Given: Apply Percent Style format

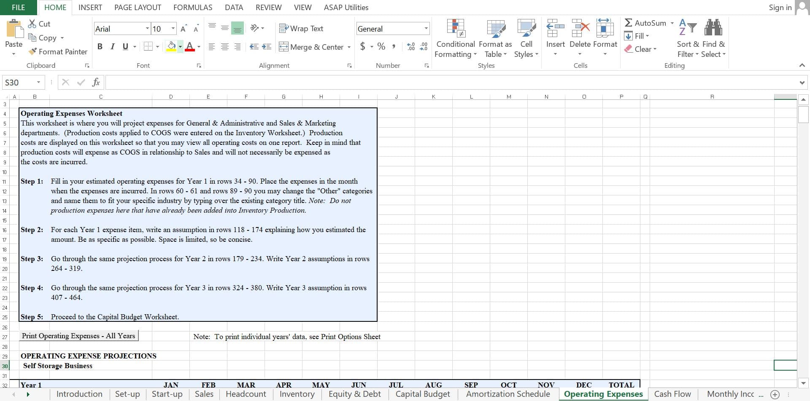Looking at the screenshot, I should (x=381, y=46).
